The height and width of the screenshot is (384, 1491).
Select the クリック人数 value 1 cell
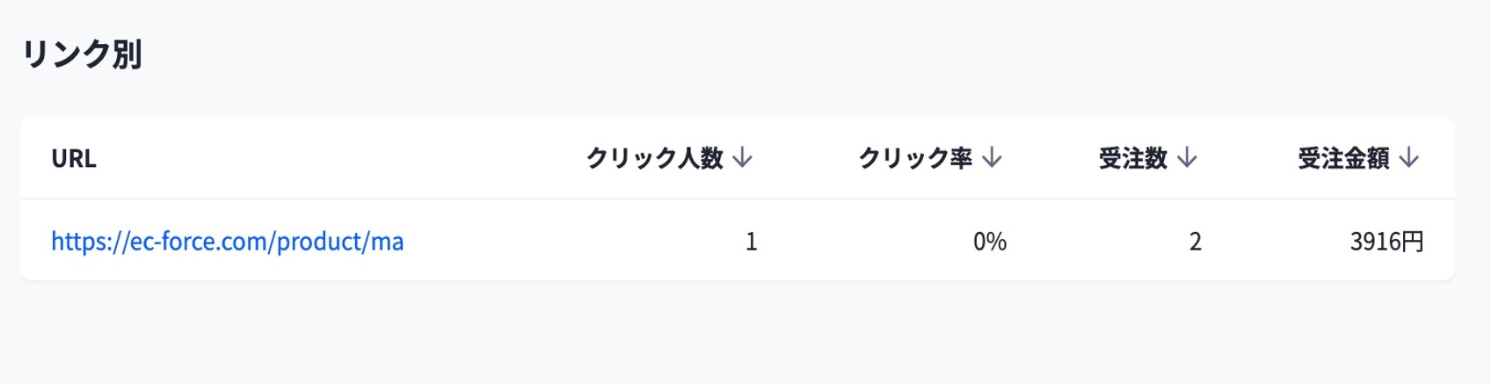click(751, 241)
